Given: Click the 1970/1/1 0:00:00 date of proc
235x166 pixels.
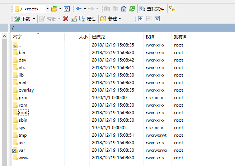Looking at the screenshot, I should (x=109, y=98).
